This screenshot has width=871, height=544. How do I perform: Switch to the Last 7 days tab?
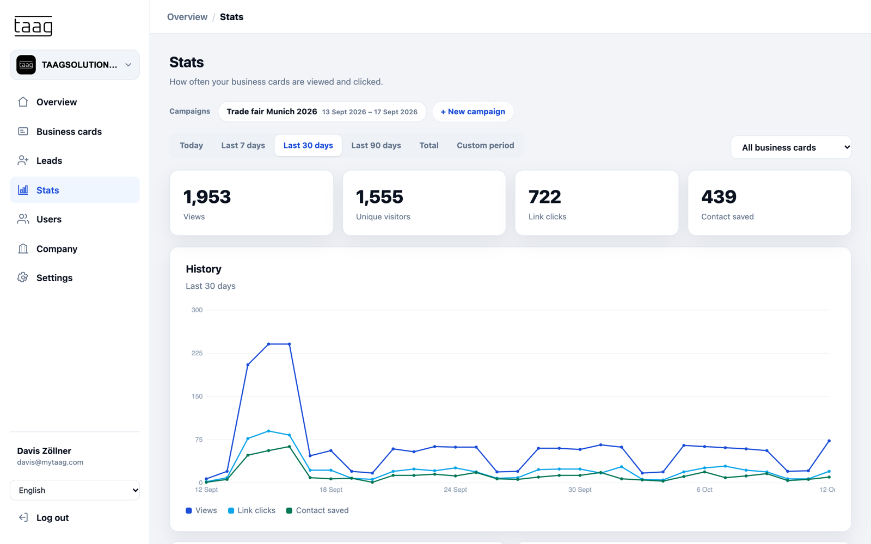243,145
